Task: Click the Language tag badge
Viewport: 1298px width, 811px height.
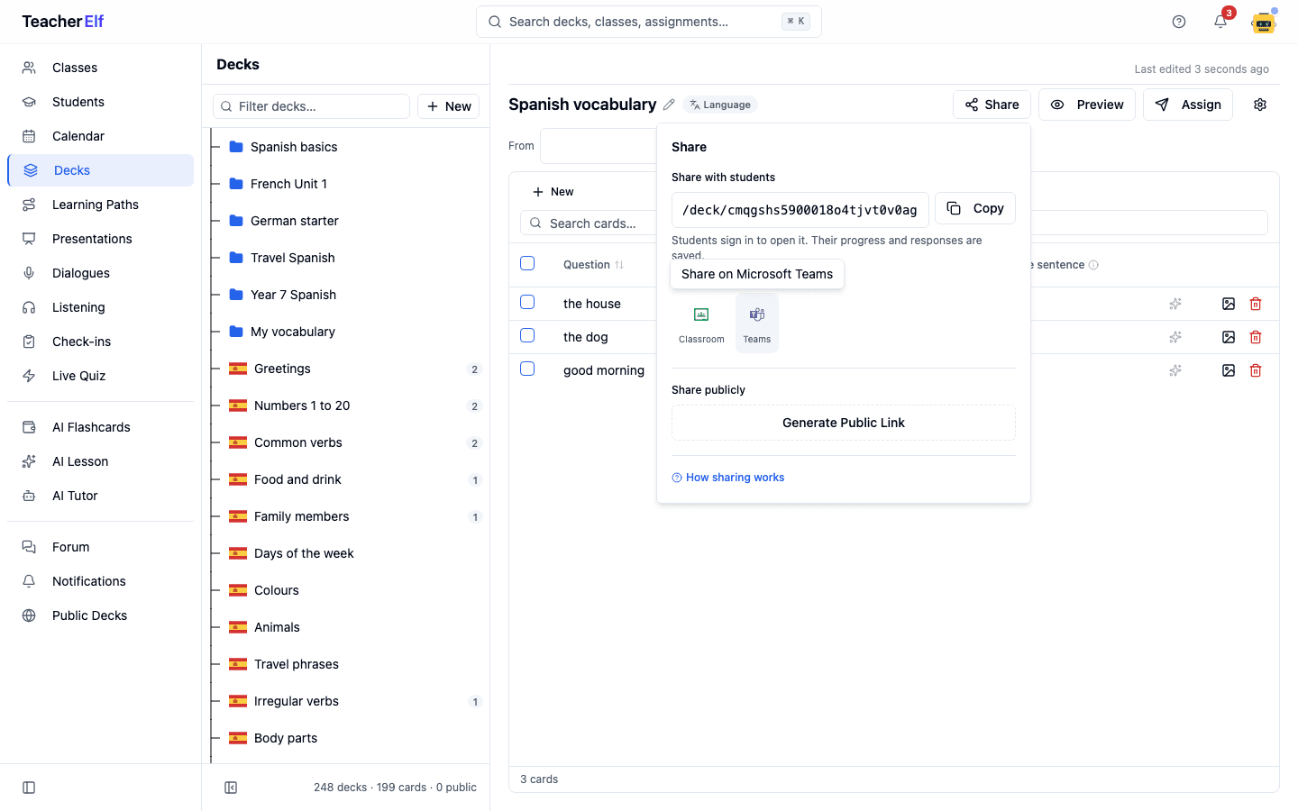Action: coord(720,105)
